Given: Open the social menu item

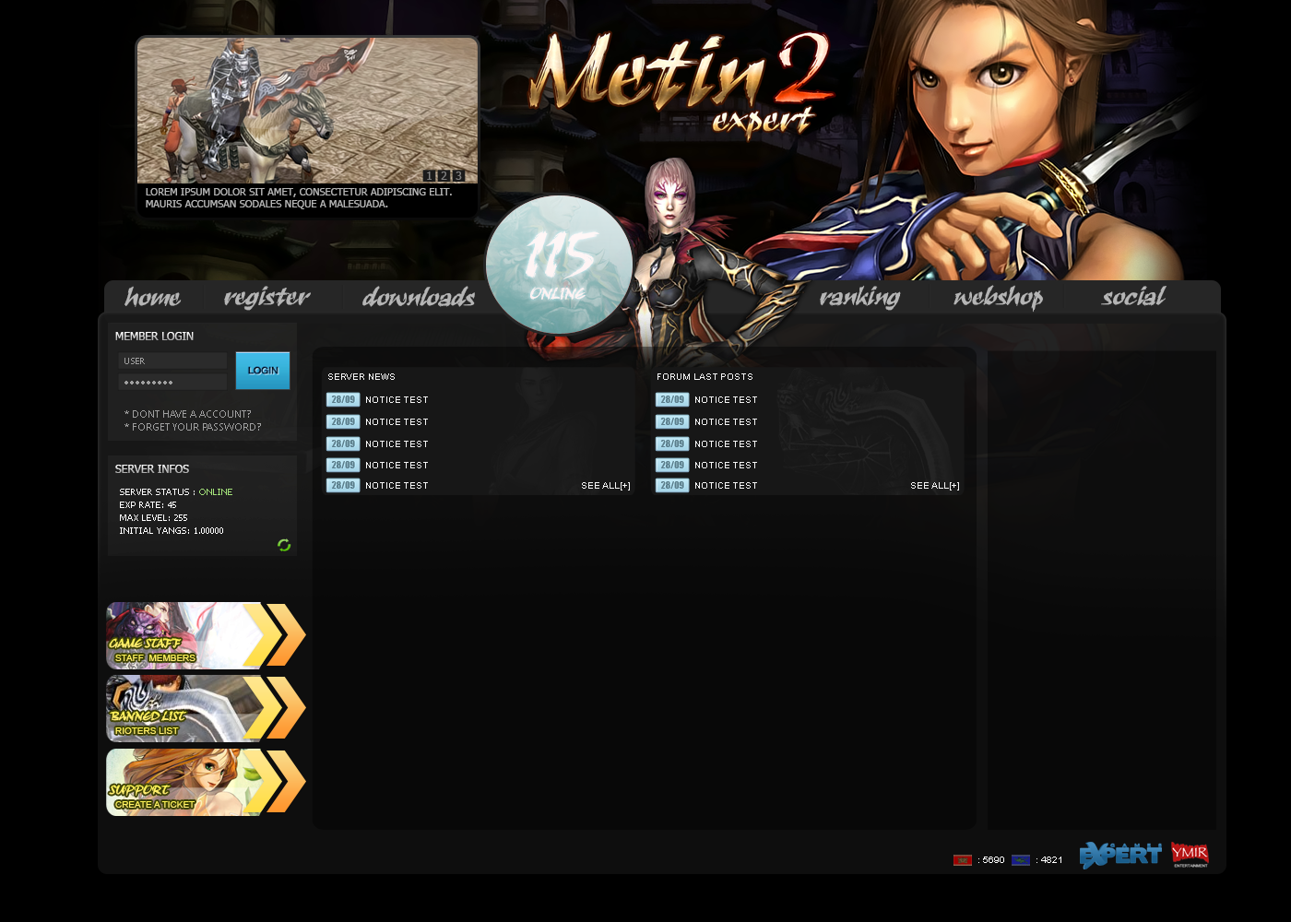Looking at the screenshot, I should tap(1133, 297).
